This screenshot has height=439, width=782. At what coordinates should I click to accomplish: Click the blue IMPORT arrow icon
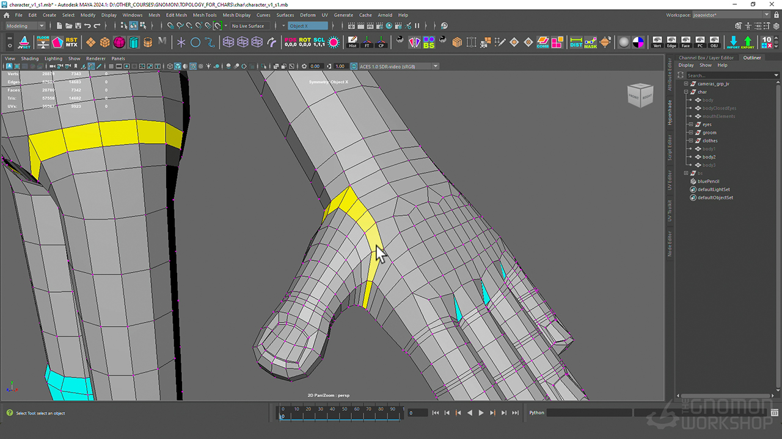733,42
